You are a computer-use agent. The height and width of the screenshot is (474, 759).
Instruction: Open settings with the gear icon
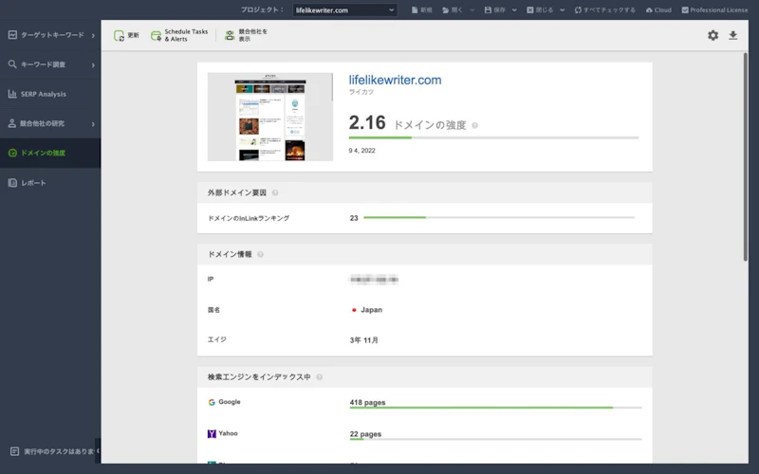713,35
